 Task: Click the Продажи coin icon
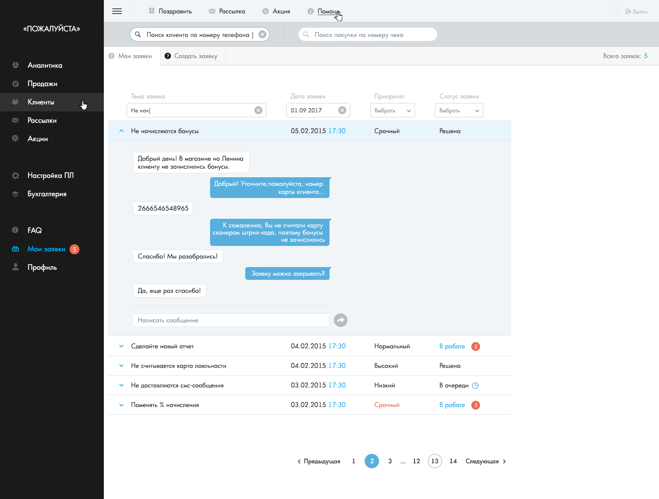click(16, 83)
